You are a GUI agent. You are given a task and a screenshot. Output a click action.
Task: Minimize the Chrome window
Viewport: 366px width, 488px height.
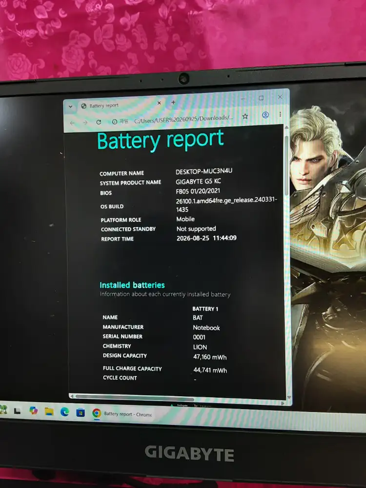(244, 99)
